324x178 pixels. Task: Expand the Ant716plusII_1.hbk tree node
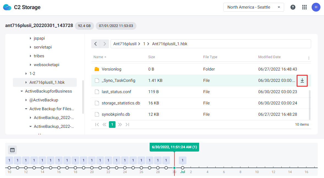pyautogui.click(x=26, y=82)
